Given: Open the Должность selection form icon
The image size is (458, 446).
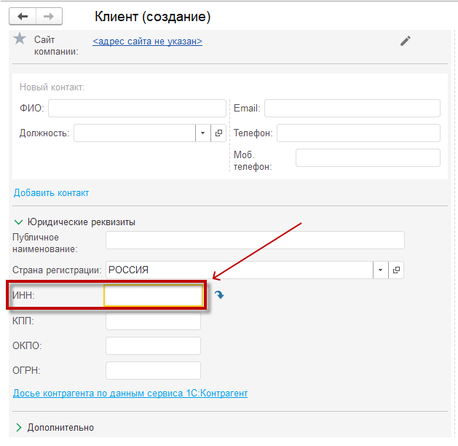Looking at the screenshot, I should coord(218,133).
